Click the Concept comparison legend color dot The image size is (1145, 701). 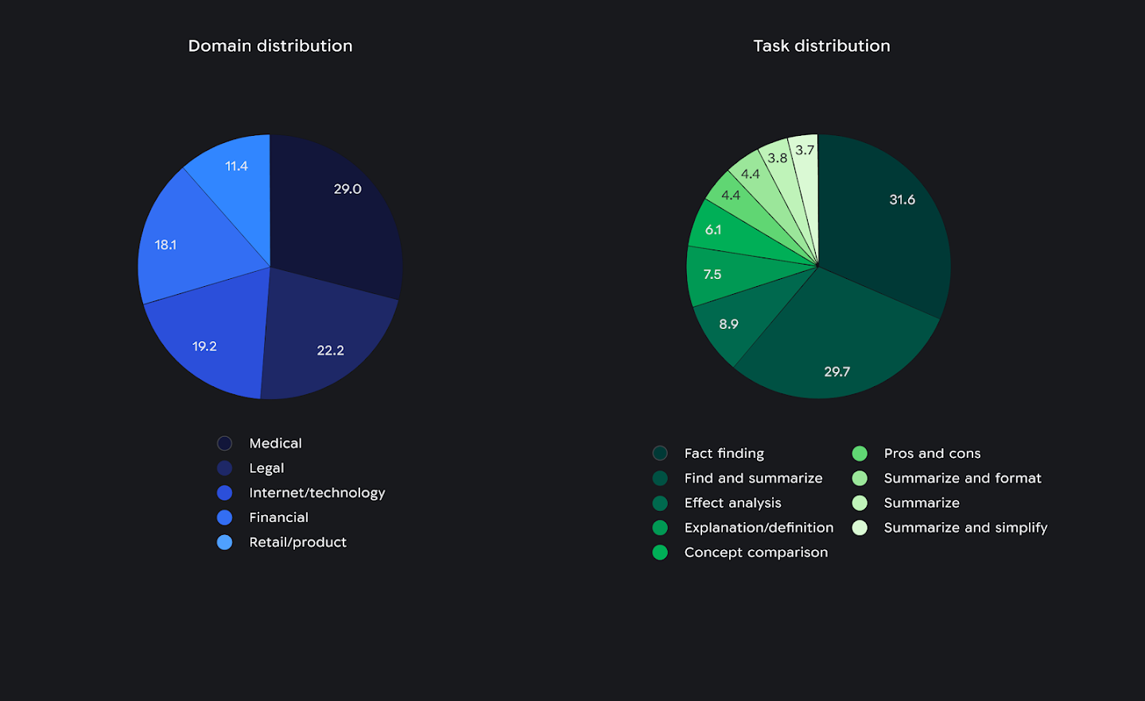point(660,552)
